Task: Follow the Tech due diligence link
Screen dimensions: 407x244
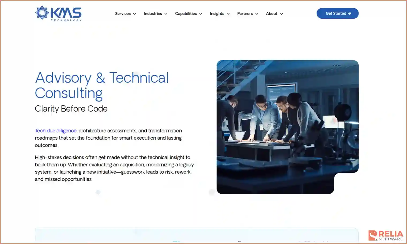Action: pyautogui.click(x=56, y=131)
